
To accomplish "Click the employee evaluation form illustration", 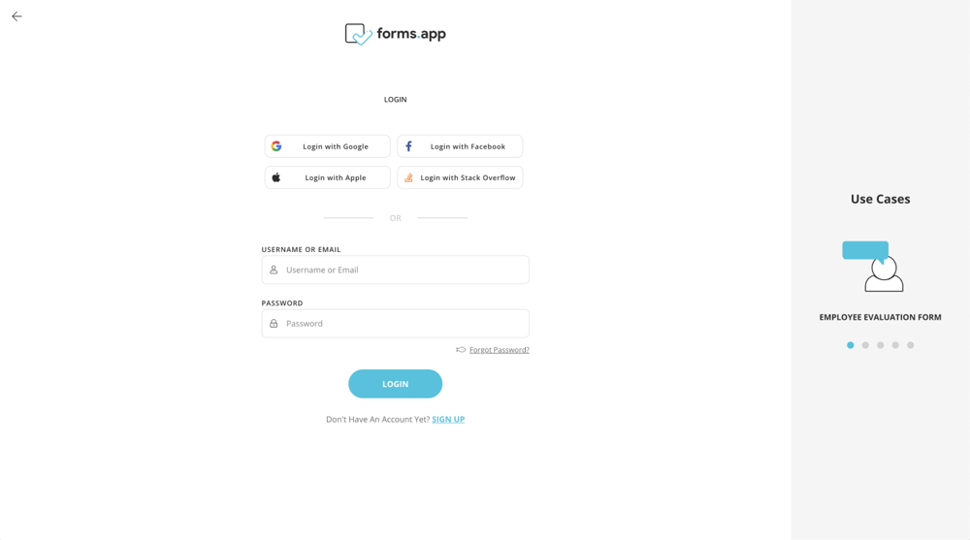I will [x=873, y=266].
